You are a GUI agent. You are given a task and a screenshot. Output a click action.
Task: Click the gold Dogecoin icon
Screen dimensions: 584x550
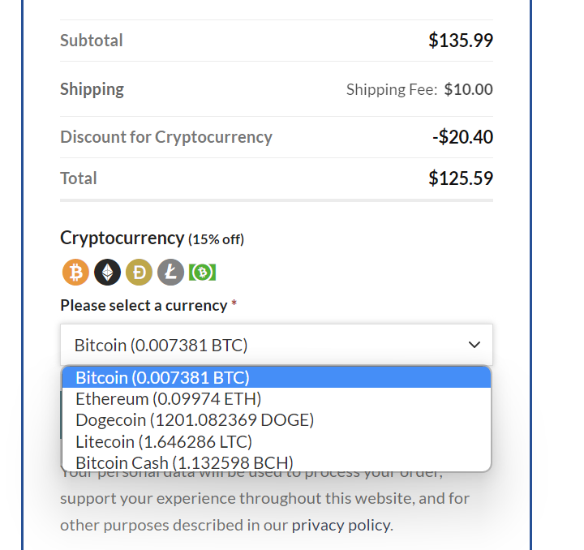pyautogui.click(x=139, y=273)
